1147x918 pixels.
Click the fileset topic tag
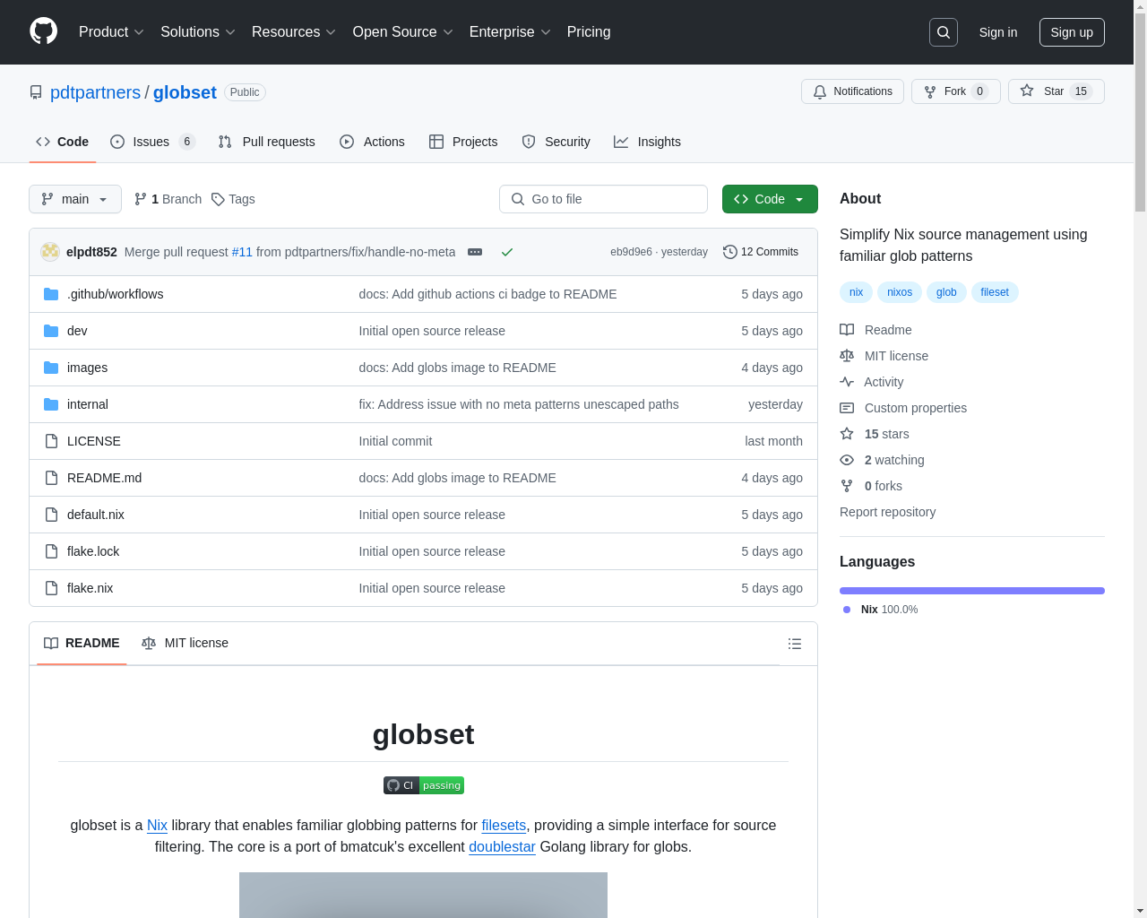pyautogui.click(x=995, y=292)
